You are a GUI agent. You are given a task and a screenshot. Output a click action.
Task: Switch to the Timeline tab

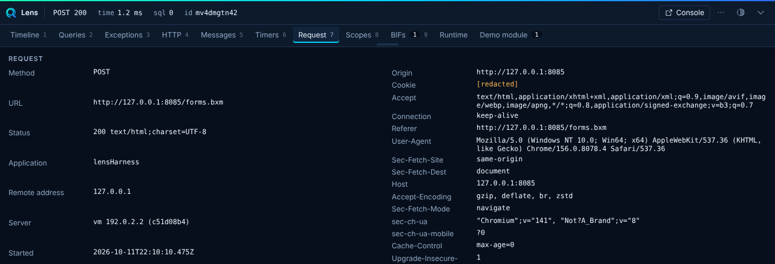click(x=28, y=35)
